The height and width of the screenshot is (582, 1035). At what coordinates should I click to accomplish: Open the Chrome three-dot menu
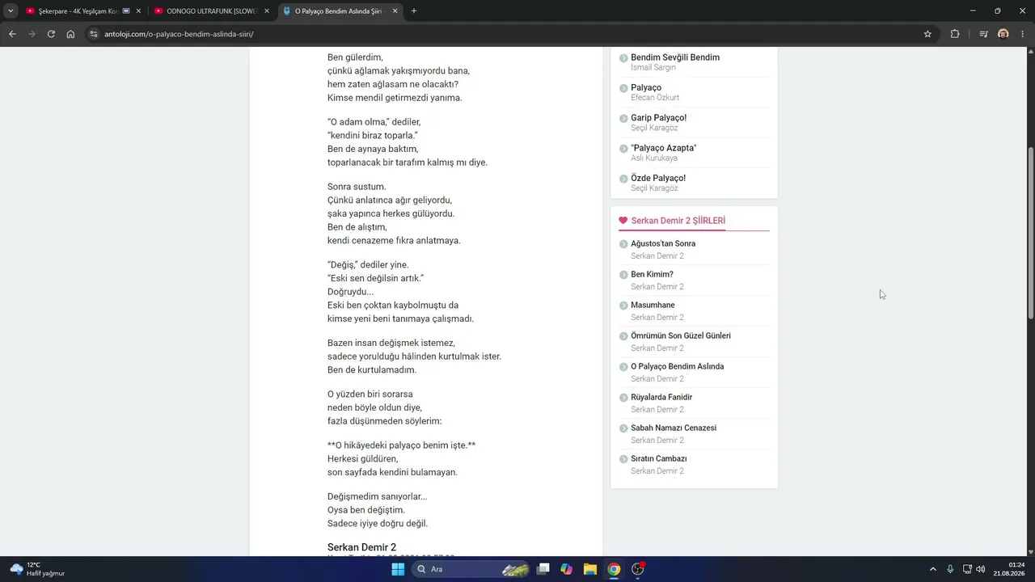pos(1023,34)
